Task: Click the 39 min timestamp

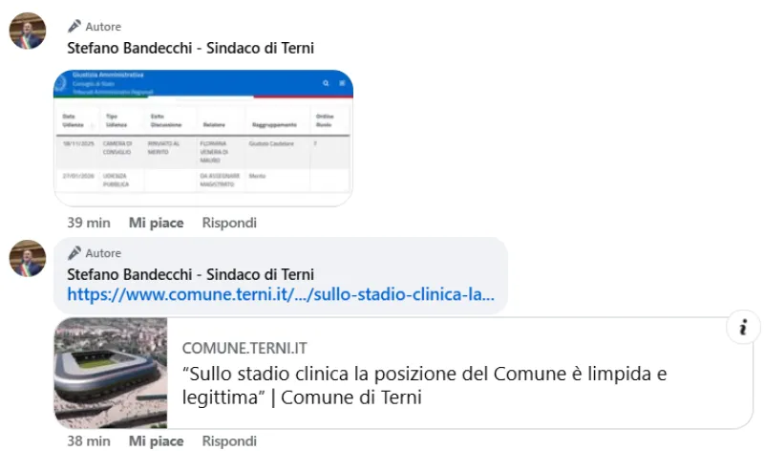Action: (88, 223)
